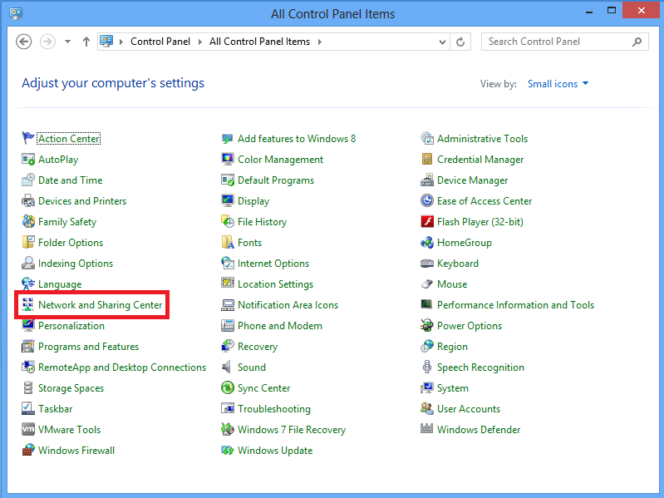Screen dimensions: 664x498
Task: Open Troubleshooting link
Action: pos(274,409)
